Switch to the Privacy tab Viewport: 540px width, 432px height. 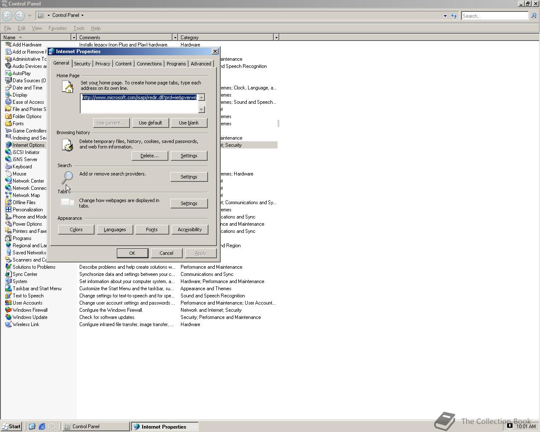(103, 64)
